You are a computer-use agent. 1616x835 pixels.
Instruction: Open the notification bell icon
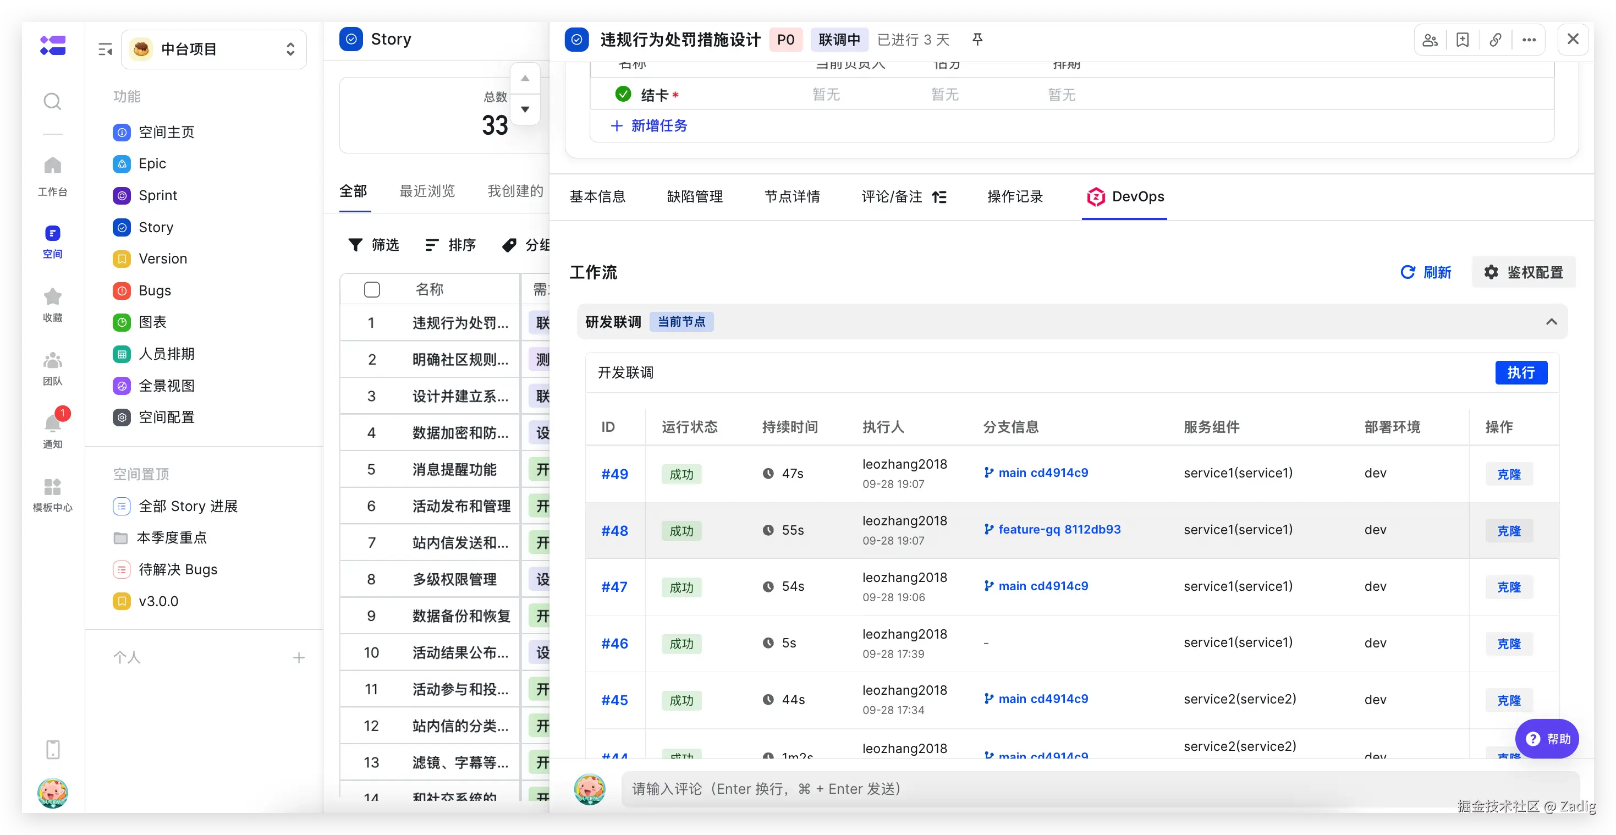[53, 424]
